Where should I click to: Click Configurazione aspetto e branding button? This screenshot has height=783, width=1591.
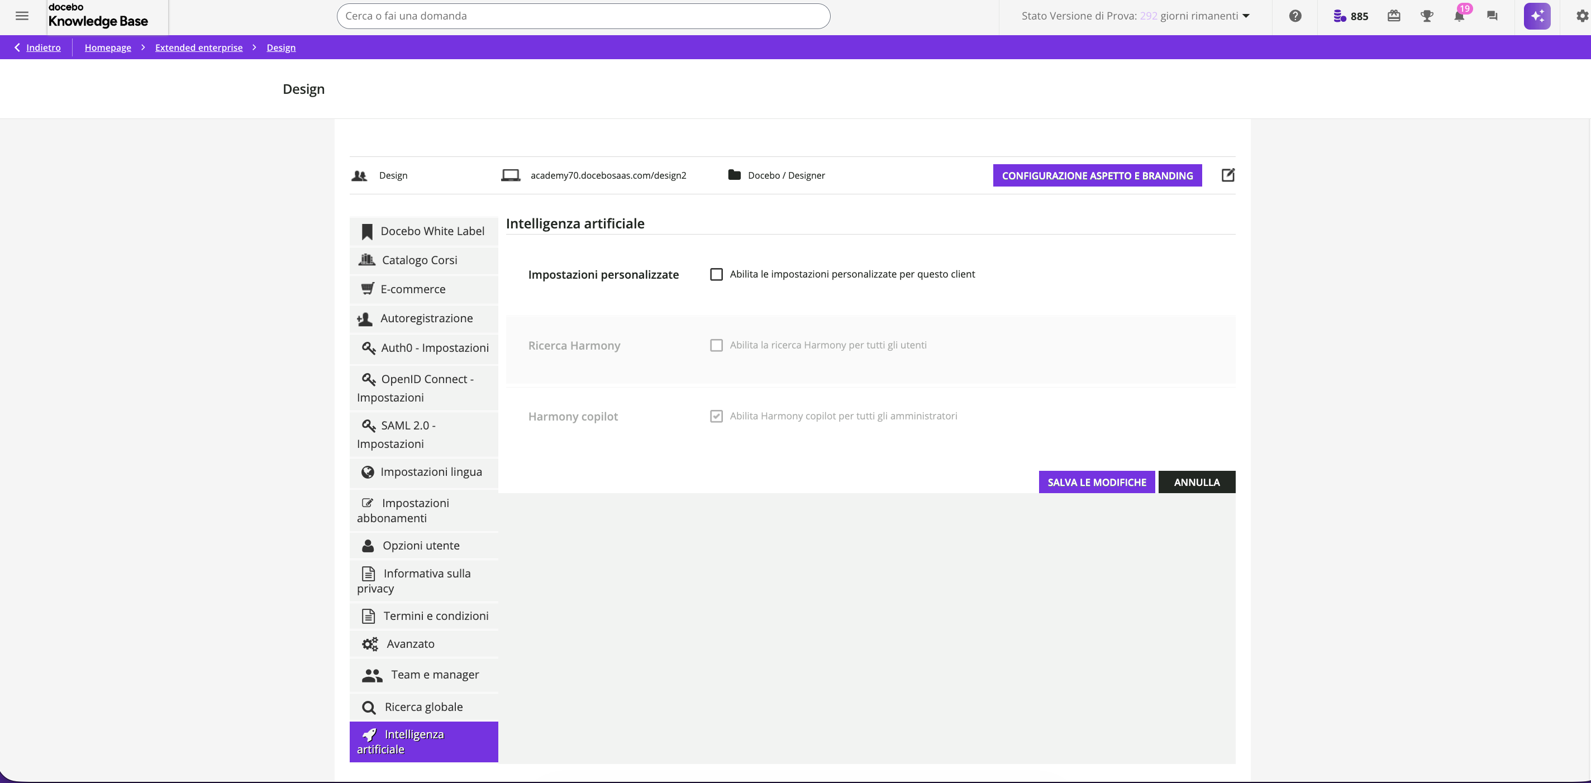point(1097,175)
